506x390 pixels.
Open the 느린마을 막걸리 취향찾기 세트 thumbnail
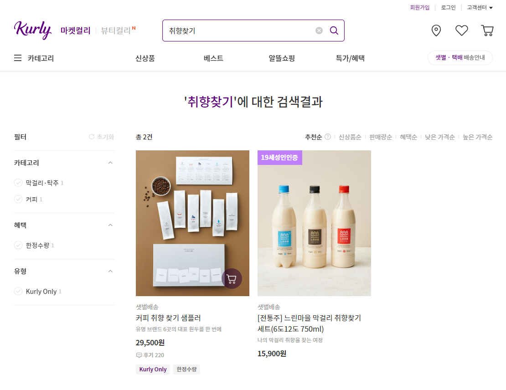pos(314,223)
